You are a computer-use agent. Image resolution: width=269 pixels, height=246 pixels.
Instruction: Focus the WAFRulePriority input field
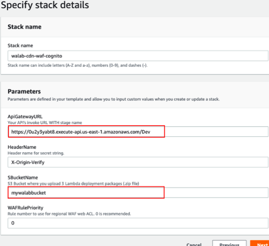(x=138, y=223)
